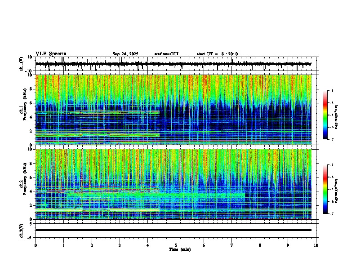The height and width of the screenshot is (275, 356).
Task: Click the ch.3 flat black trace line
Action: tap(174, 230)
